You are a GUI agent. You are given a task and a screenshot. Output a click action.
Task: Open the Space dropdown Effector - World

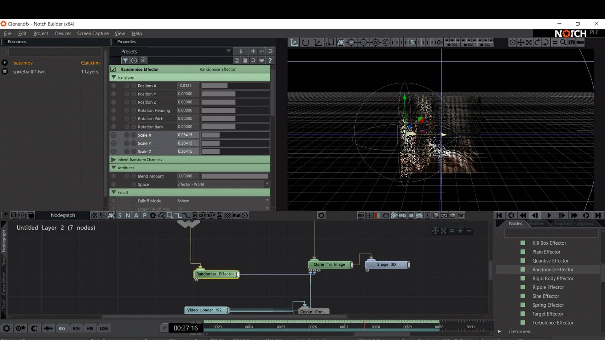click(223, 184)
